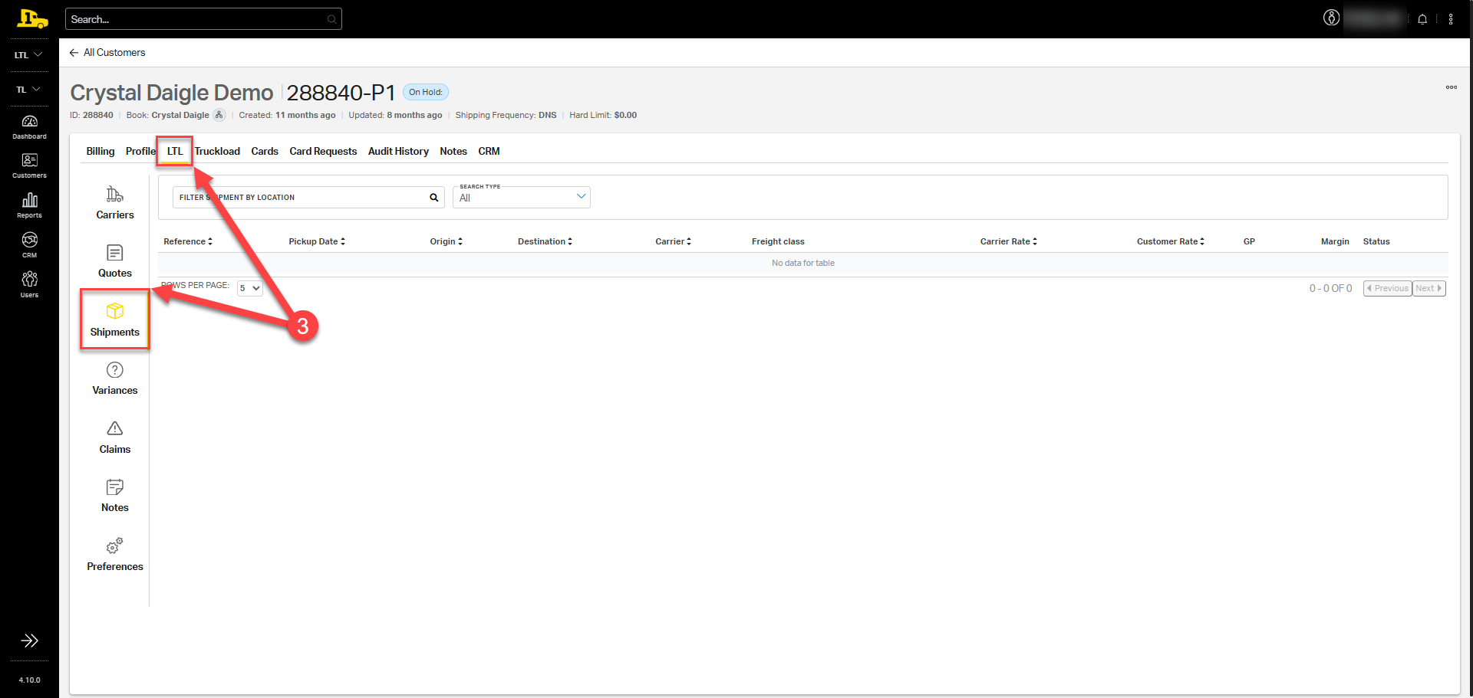Open the Notes tab
The height and width of the screenshot is (698, 1473).
453,151
